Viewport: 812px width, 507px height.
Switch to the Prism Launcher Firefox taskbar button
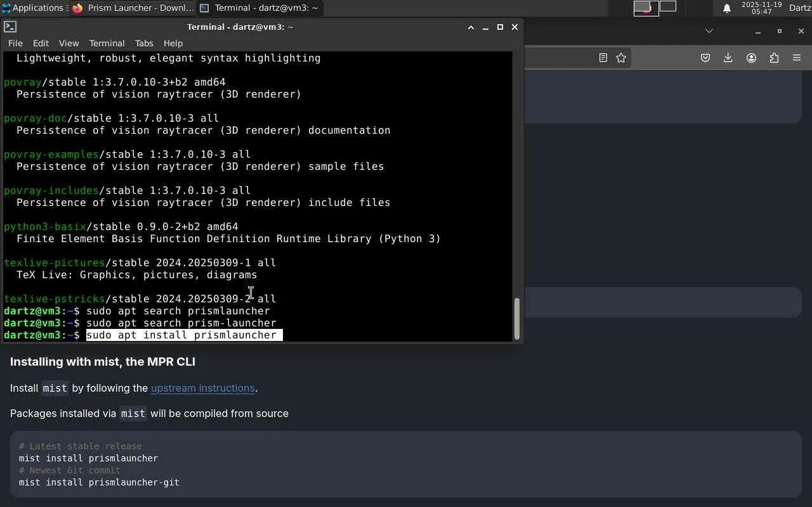point(133,8)
